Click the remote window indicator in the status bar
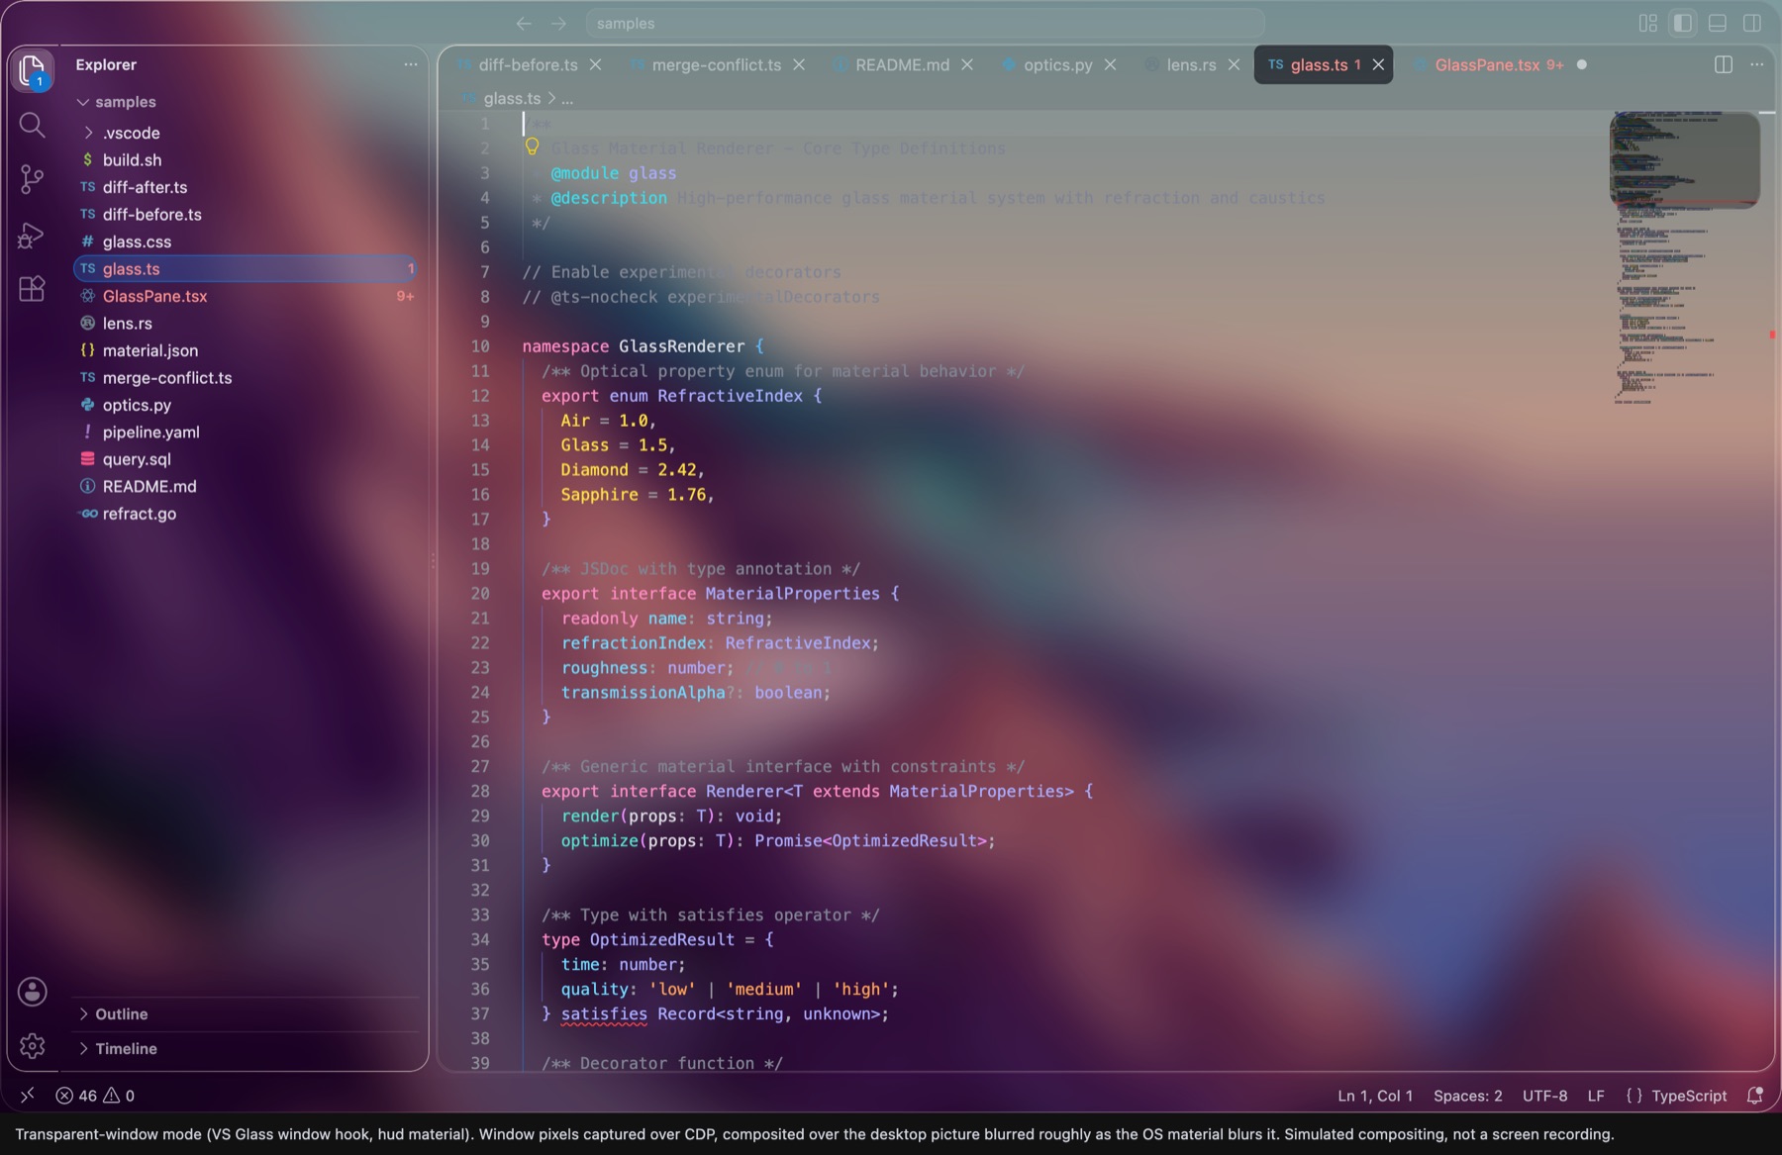 (x=27, y=1096)
